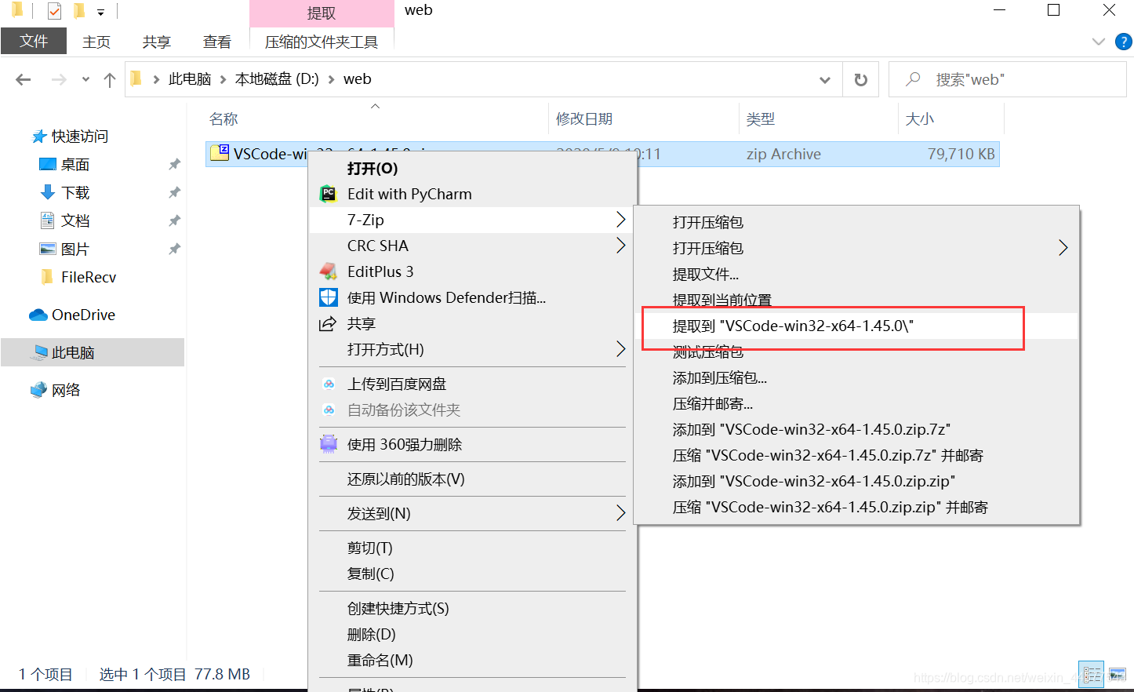
Task: Refresh the current folder
Action: tap(860, 79)
